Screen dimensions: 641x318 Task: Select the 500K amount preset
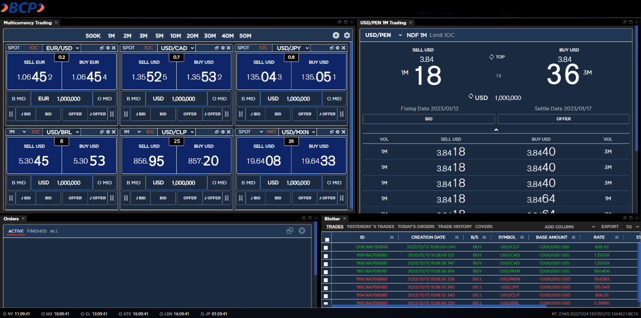[x=93, y=35]
